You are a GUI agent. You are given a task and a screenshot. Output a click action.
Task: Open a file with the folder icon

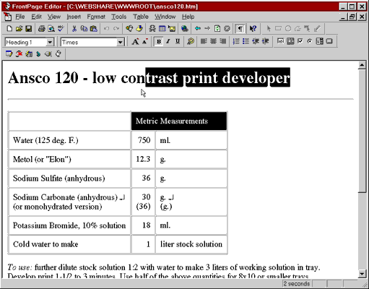(x=19, y=29)
